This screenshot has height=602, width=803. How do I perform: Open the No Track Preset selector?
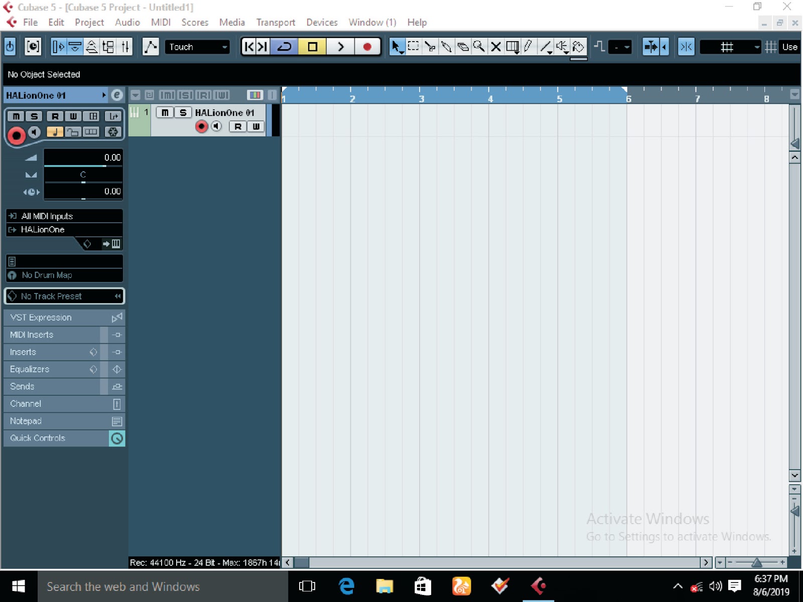click(x=64, y=296)
